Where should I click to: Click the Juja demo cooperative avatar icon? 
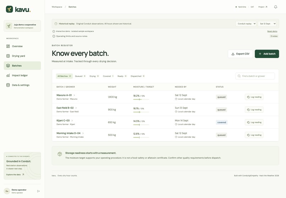pos(9,26)
